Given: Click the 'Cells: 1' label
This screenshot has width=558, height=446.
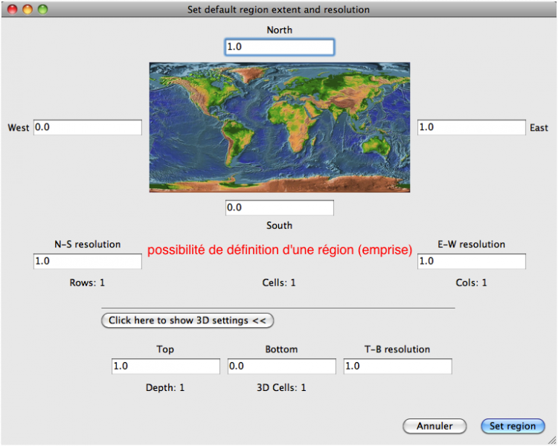Looking at the screenshot, I should click(x=279, y=282).
